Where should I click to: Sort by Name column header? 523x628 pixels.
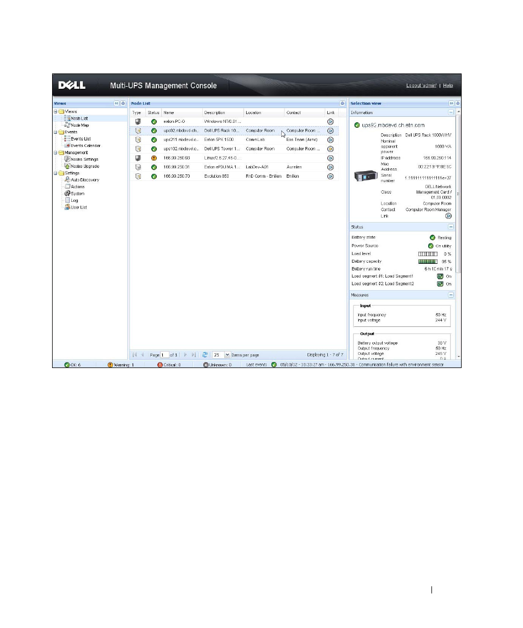coord(182,113)
